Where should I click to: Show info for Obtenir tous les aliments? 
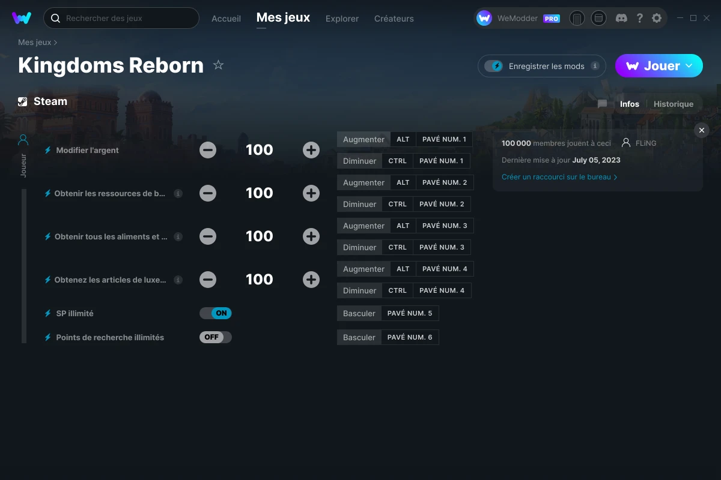coord(178,237)
